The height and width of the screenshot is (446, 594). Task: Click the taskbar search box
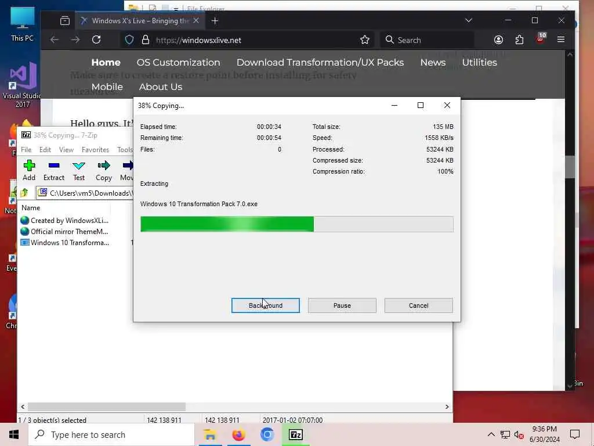tap(111, 434)
